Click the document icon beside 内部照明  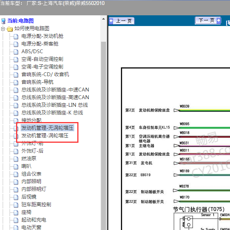point(16,182)
